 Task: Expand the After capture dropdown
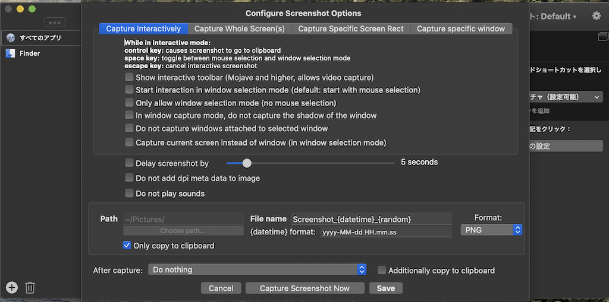pos(258,270)
